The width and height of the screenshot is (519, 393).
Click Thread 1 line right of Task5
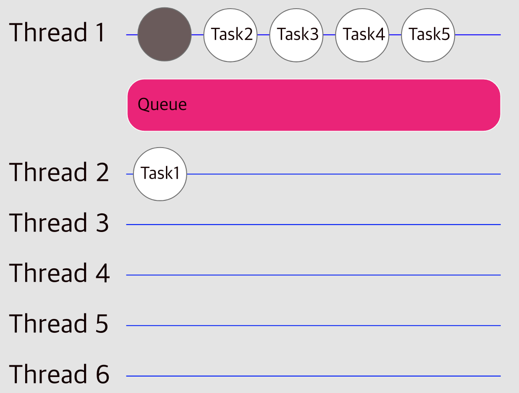click(477, 35)
